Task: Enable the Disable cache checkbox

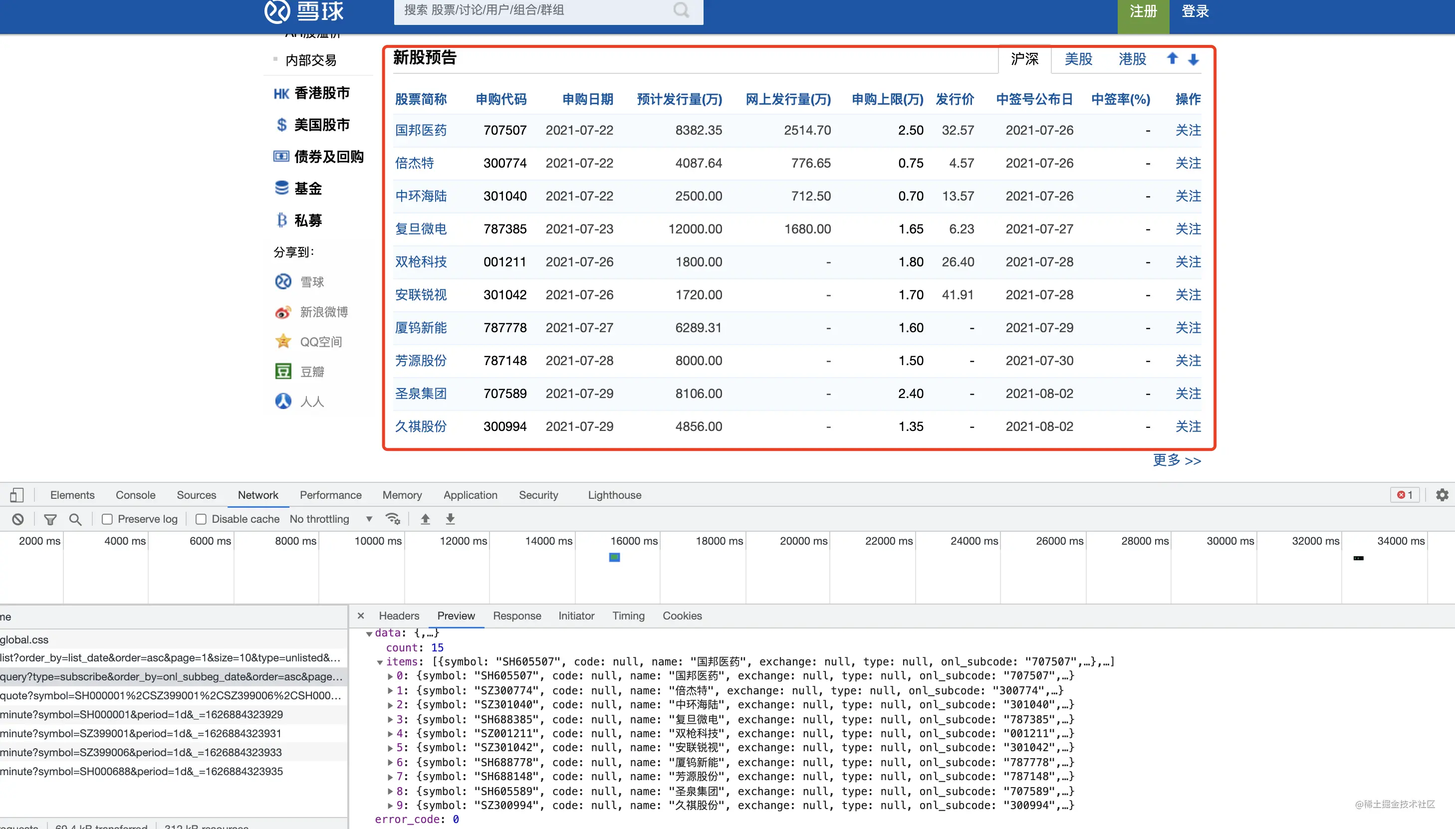Action: [201, 519]
